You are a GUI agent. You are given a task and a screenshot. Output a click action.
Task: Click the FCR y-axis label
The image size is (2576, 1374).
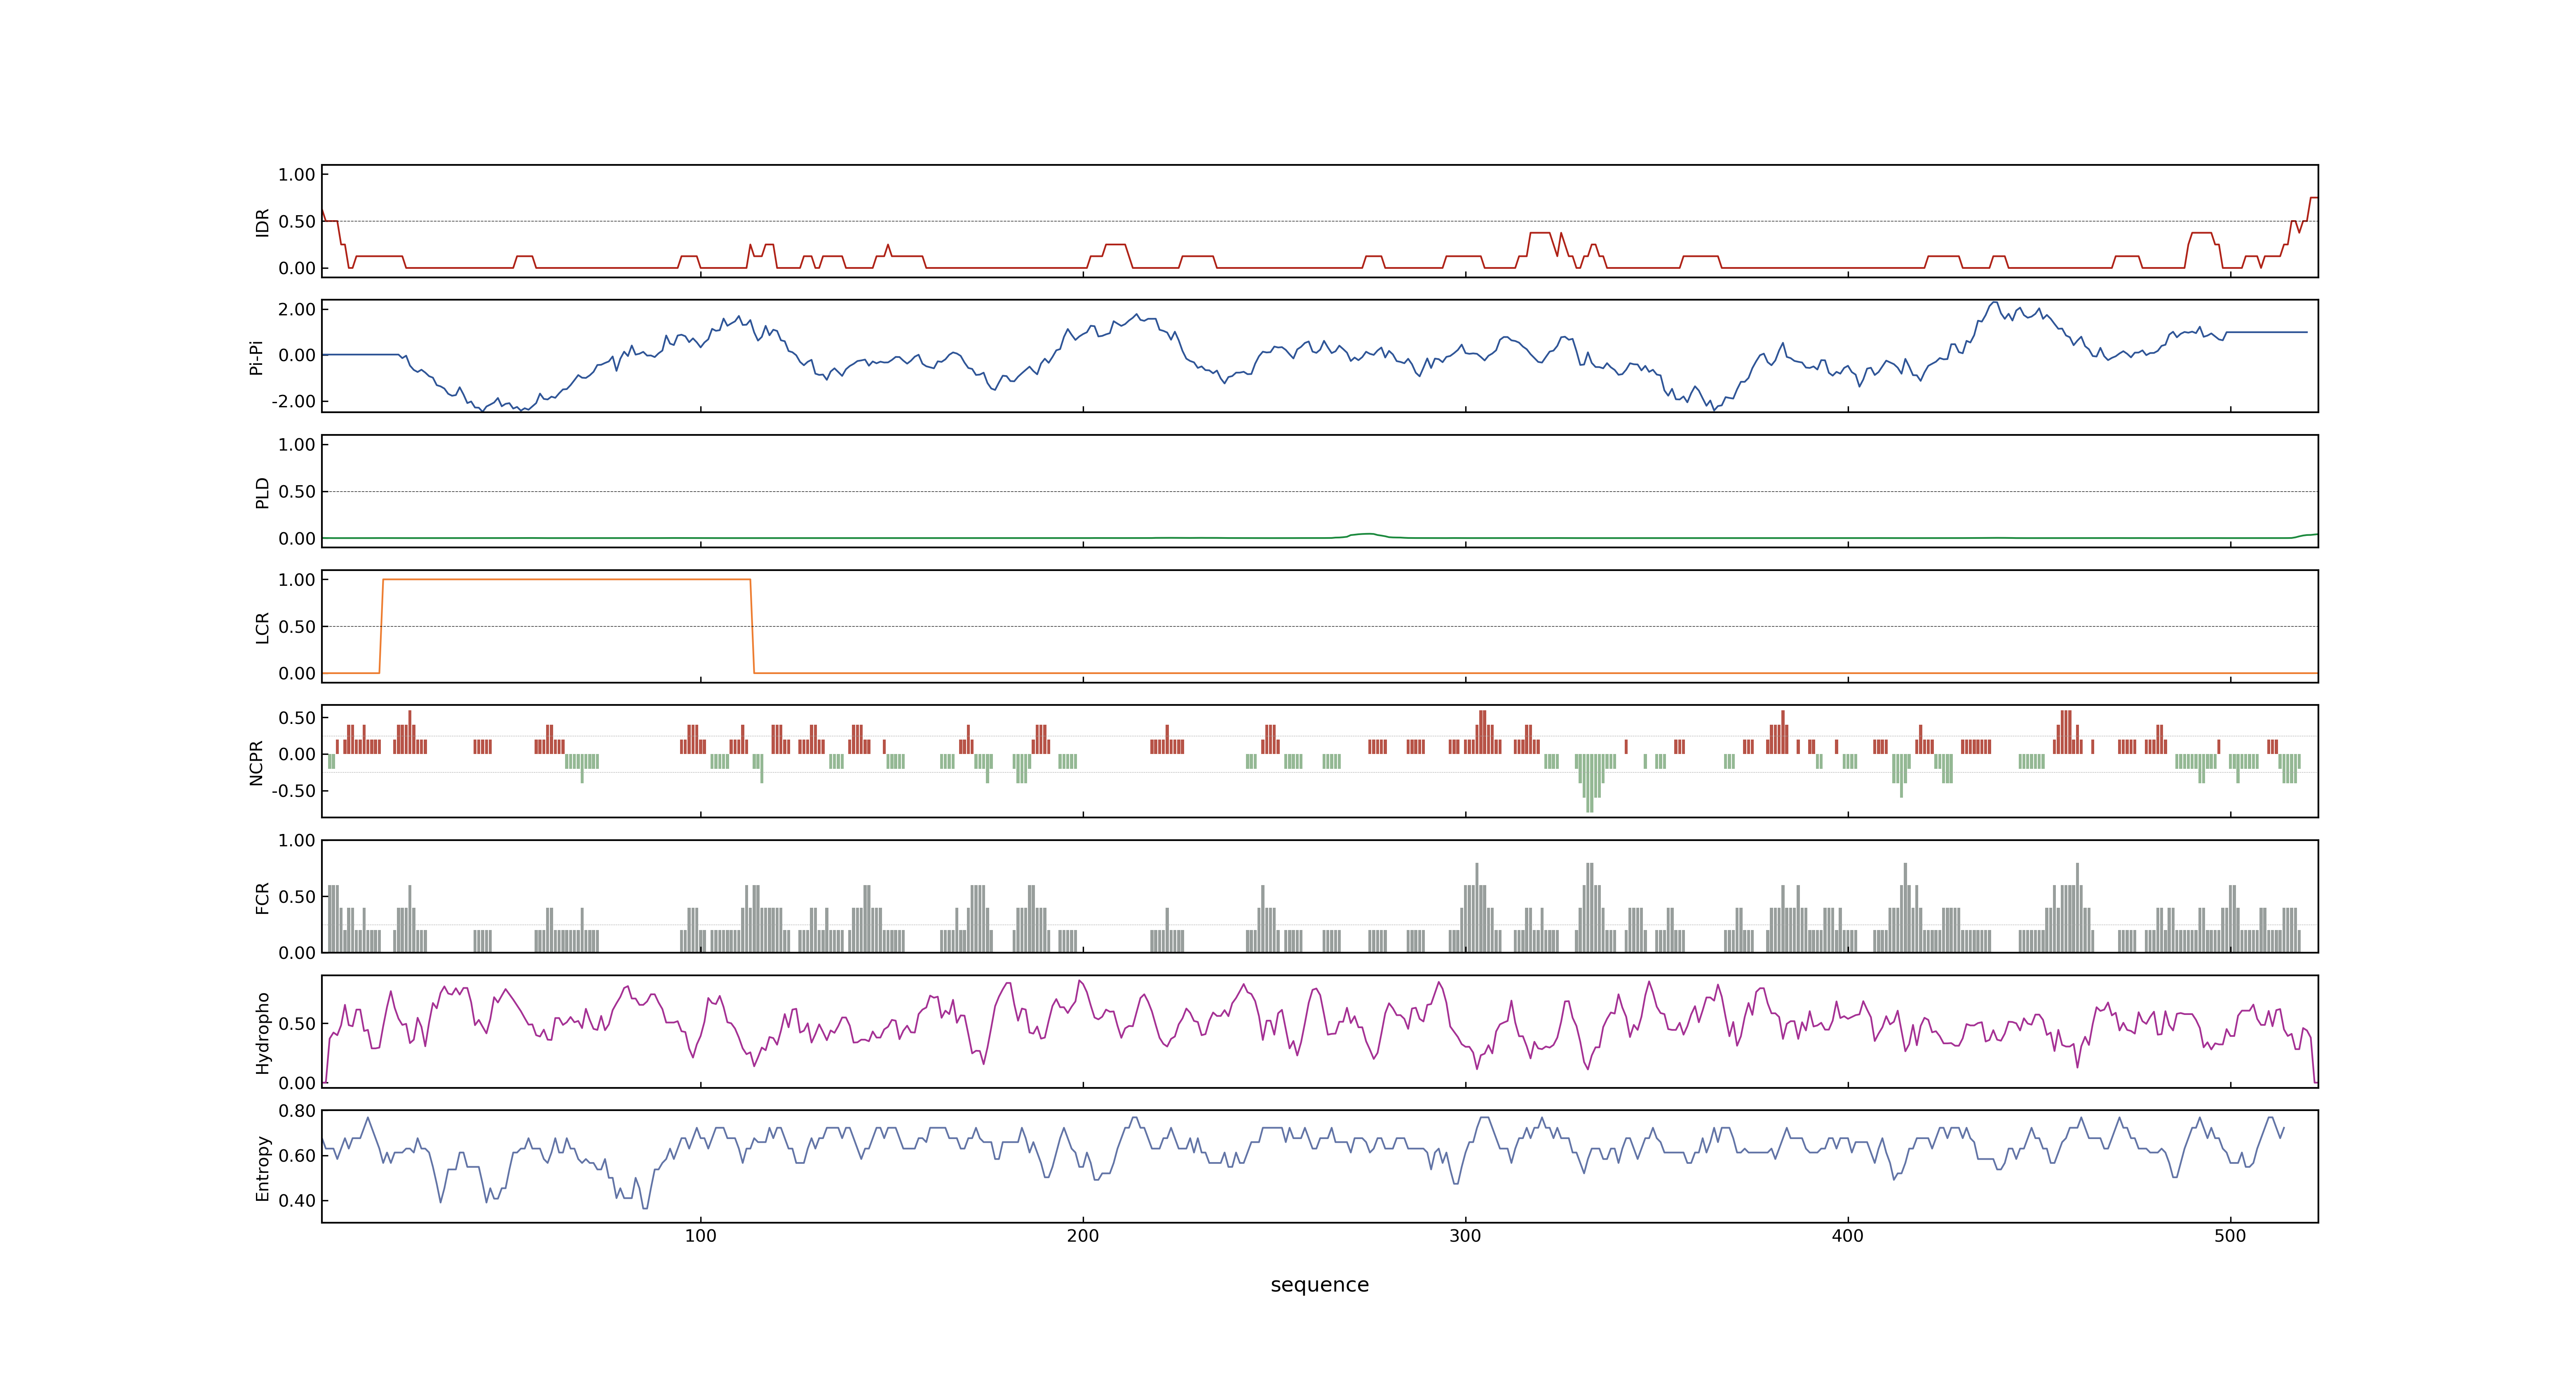pyautogui.click(x=262, y=898)
